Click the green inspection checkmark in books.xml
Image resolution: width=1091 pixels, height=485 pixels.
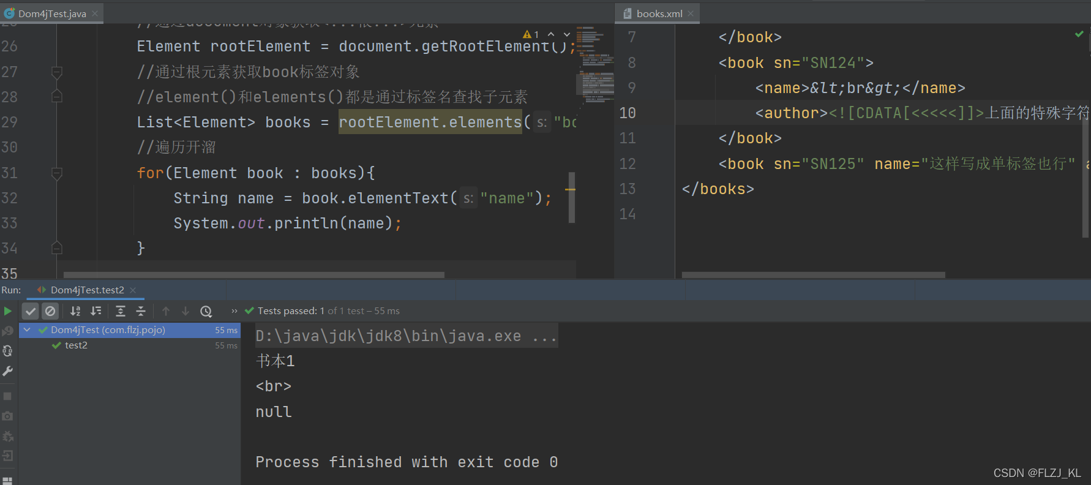pyautogui.click(x=1079, y=34)
